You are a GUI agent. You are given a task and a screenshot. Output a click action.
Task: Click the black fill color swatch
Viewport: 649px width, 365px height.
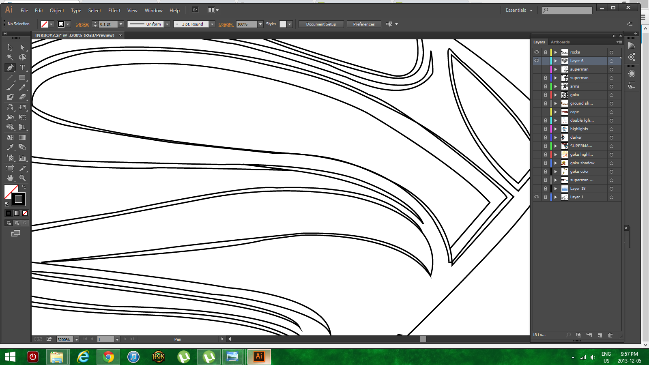click(x=18, y=199)
